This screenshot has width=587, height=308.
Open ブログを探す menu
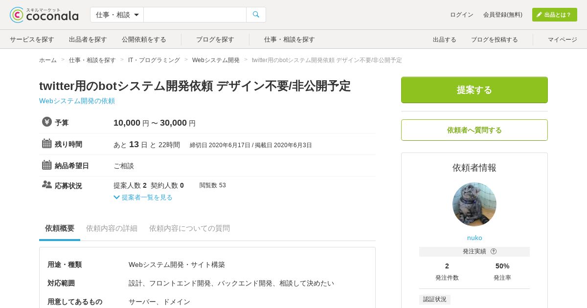[x=215, y=40]
